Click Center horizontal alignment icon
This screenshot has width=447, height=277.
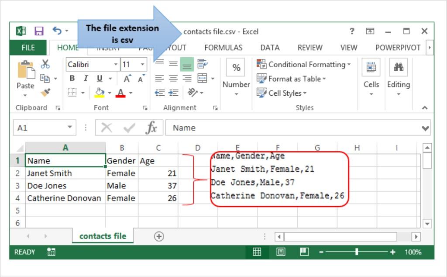(x=173, y=78)
